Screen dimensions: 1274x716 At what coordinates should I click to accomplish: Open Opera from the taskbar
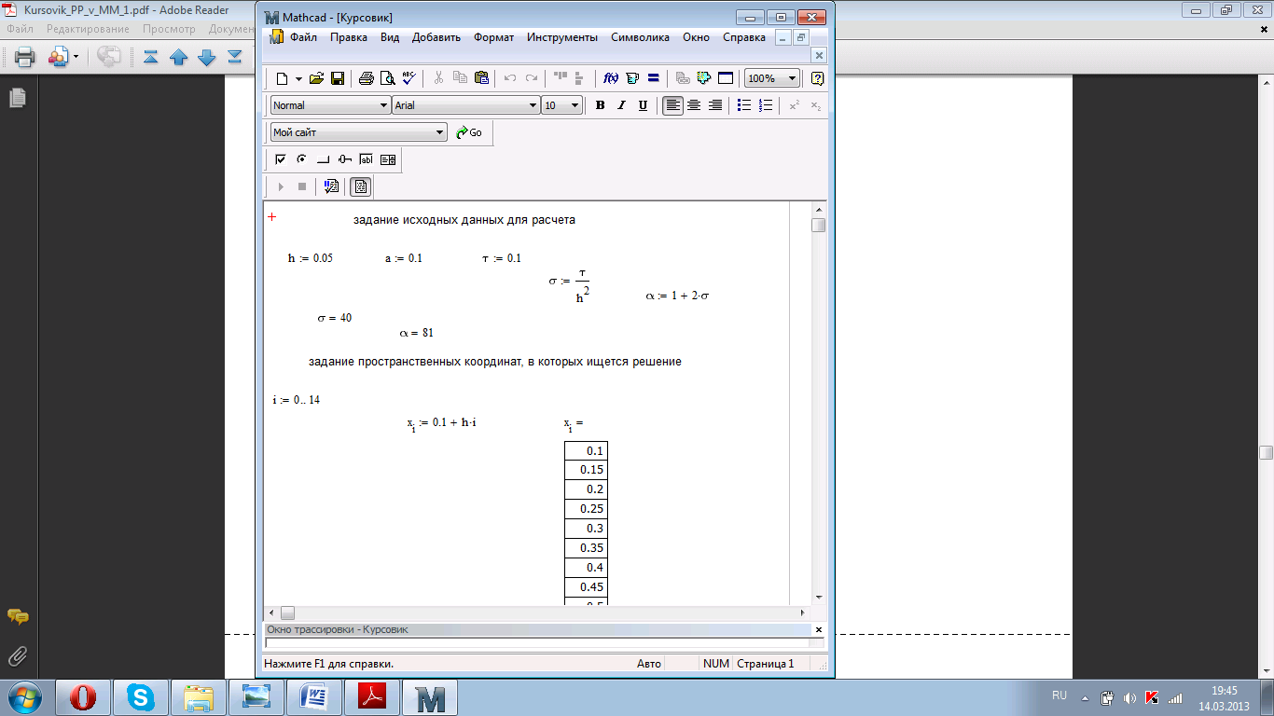point(83,696)
